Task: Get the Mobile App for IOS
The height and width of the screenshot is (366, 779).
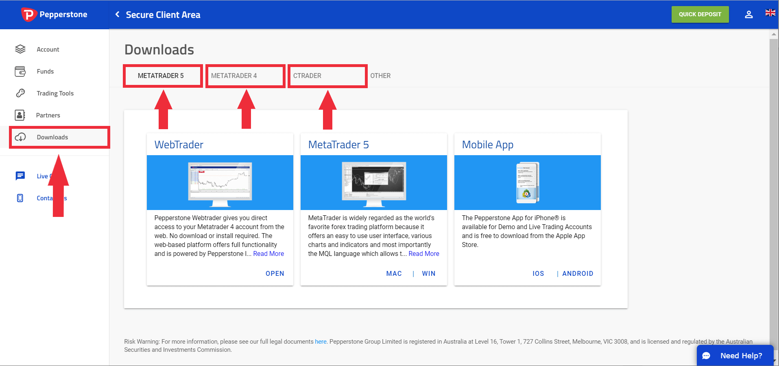Action: tap(538, 273)
